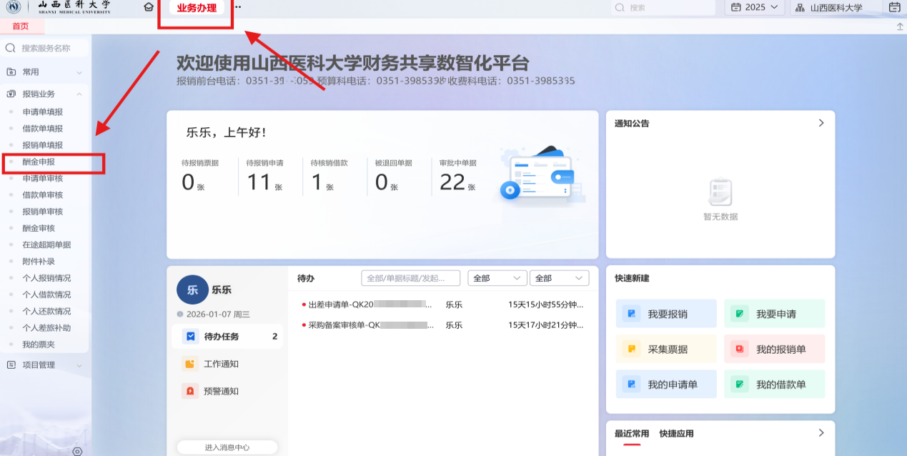
Task: Click the 乐乐 user avatar
Action: click(x=192, y=290)
